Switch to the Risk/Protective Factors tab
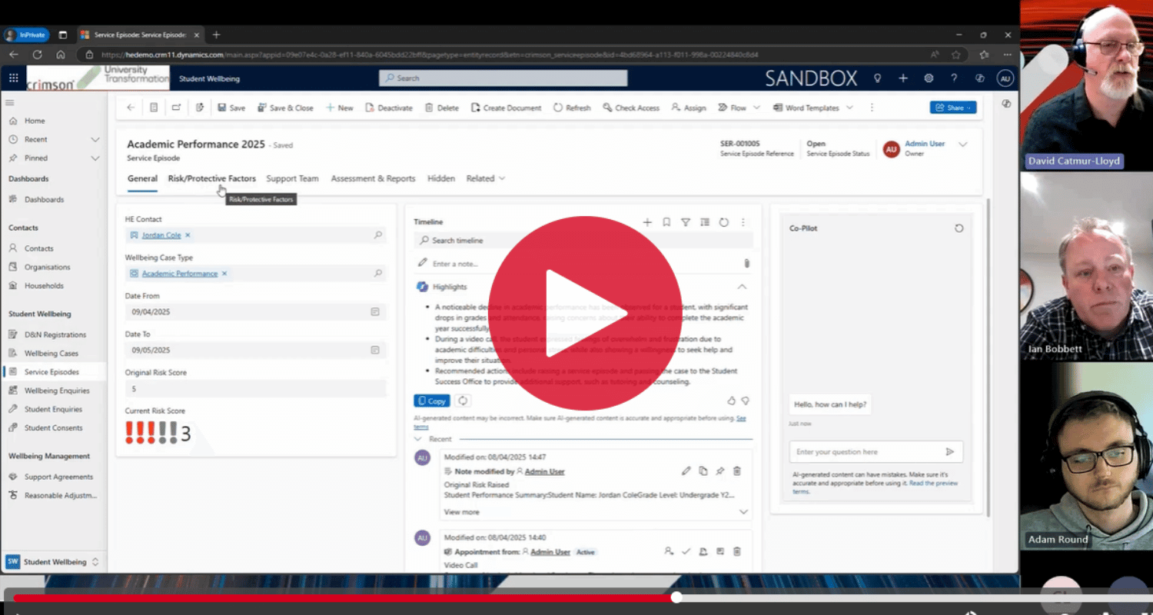 point(212,178)
